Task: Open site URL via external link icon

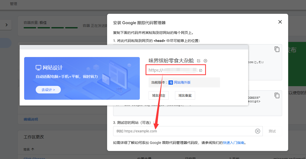Action: tap(201, 70)
